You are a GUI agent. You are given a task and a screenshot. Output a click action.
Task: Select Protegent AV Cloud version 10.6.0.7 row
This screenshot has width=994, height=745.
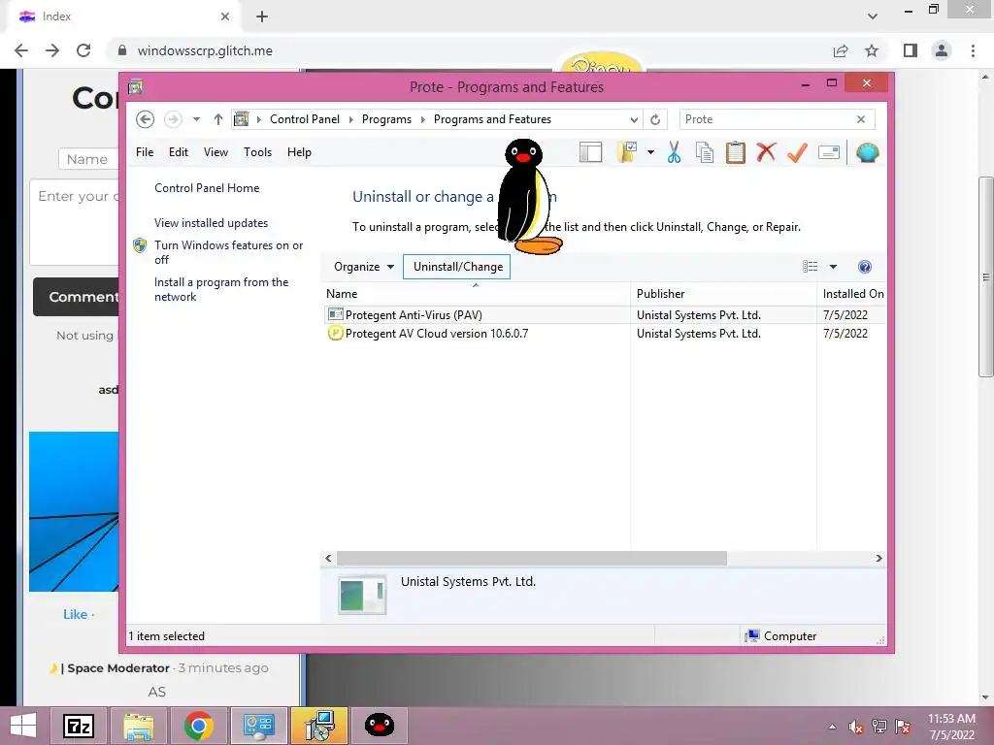tap(604, 334)
